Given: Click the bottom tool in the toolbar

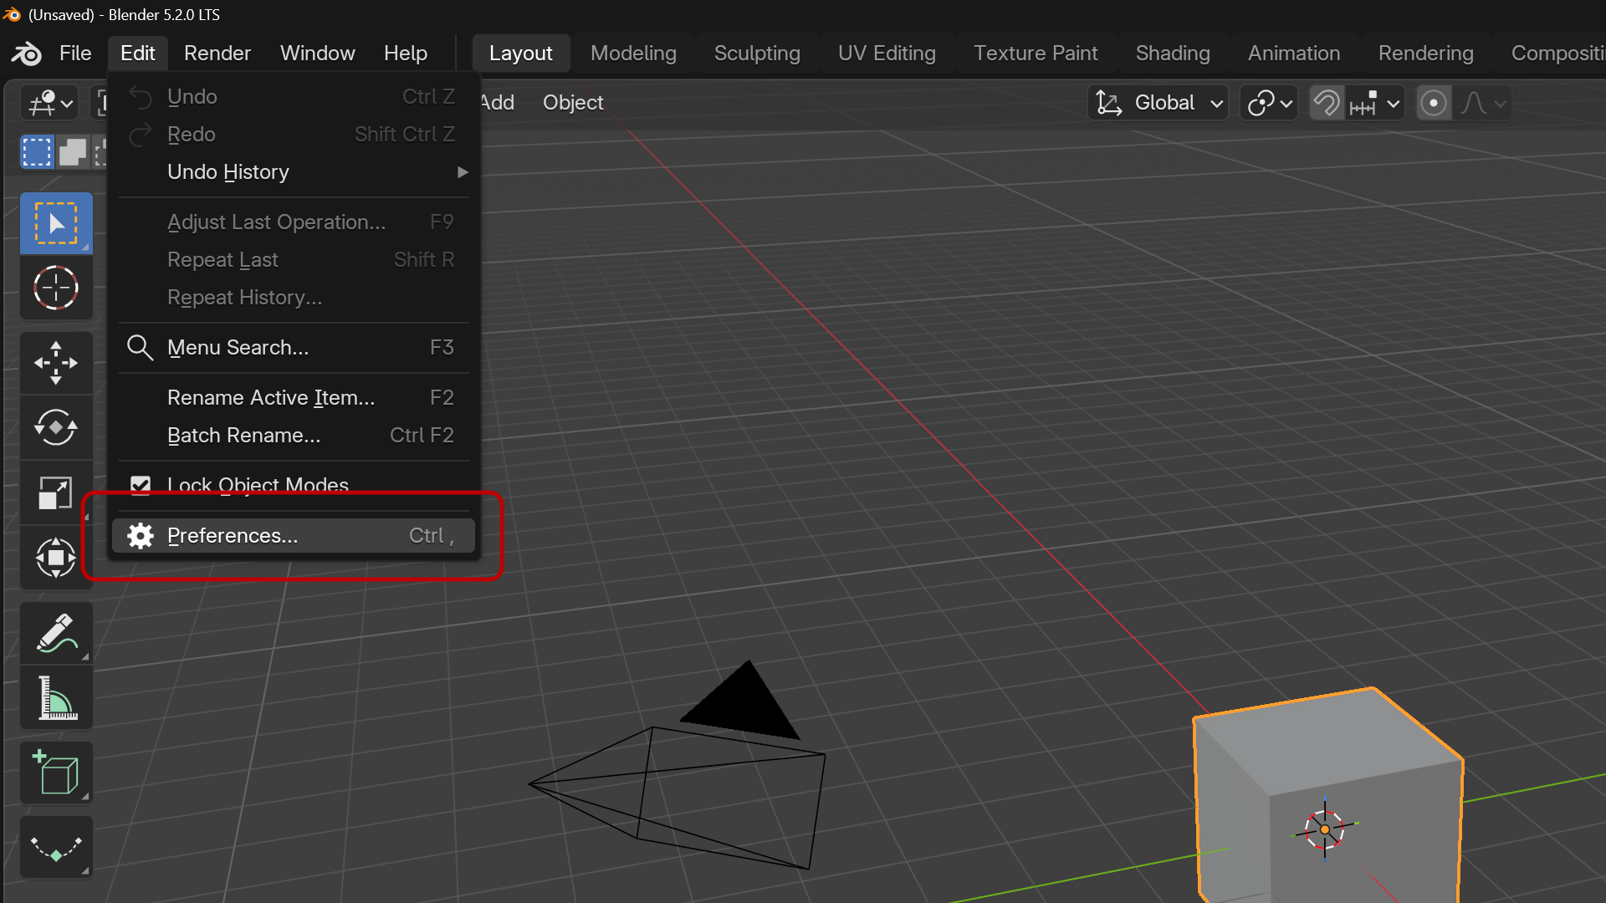Looking at the screenshot, I should coord(56,848).
